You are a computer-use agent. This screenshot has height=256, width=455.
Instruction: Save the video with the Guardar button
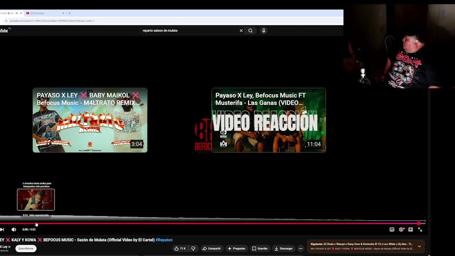pos(260,249)
